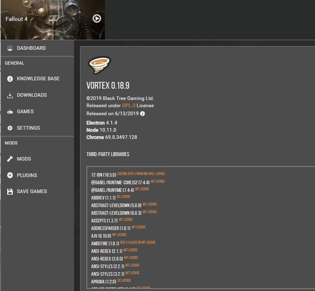Click the Settings gear icon

[10, 128]
